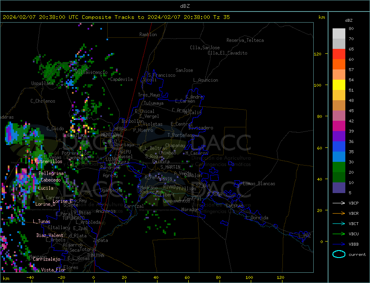Screen dimensions: 370x283
Task: Click the Clla.El_Cavadito label
Action: click(x=227, y=53)
